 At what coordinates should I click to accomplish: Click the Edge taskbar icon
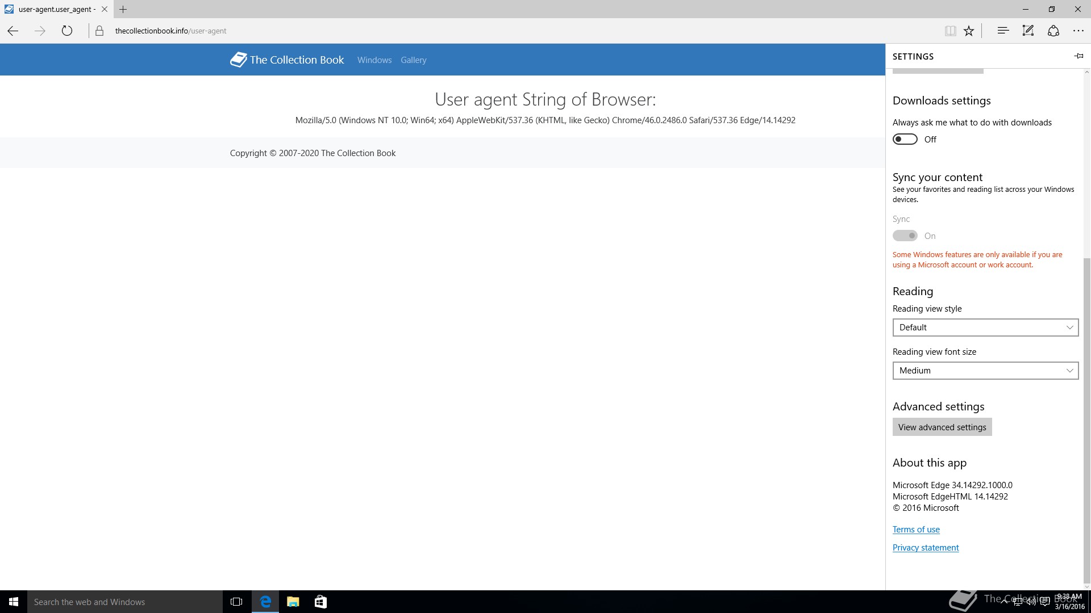[x=265, y=602]
